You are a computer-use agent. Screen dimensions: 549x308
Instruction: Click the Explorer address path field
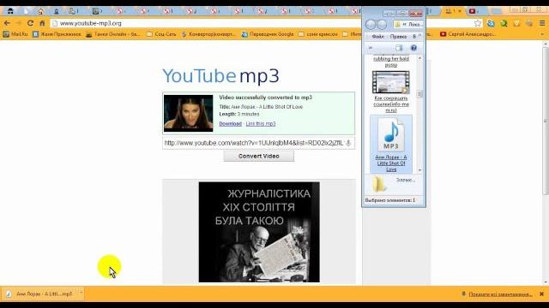408,25
